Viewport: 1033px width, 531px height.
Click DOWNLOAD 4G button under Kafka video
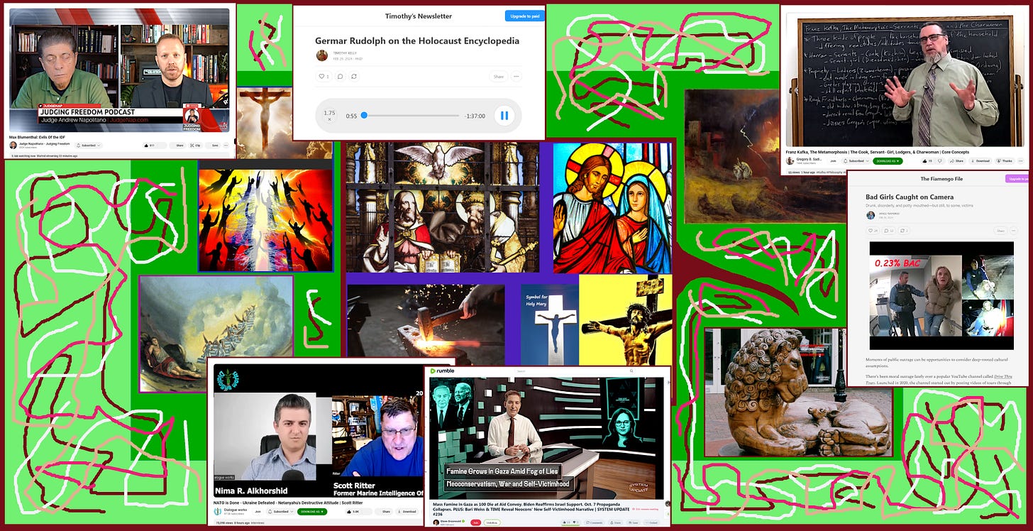click(x=888, y=161)
